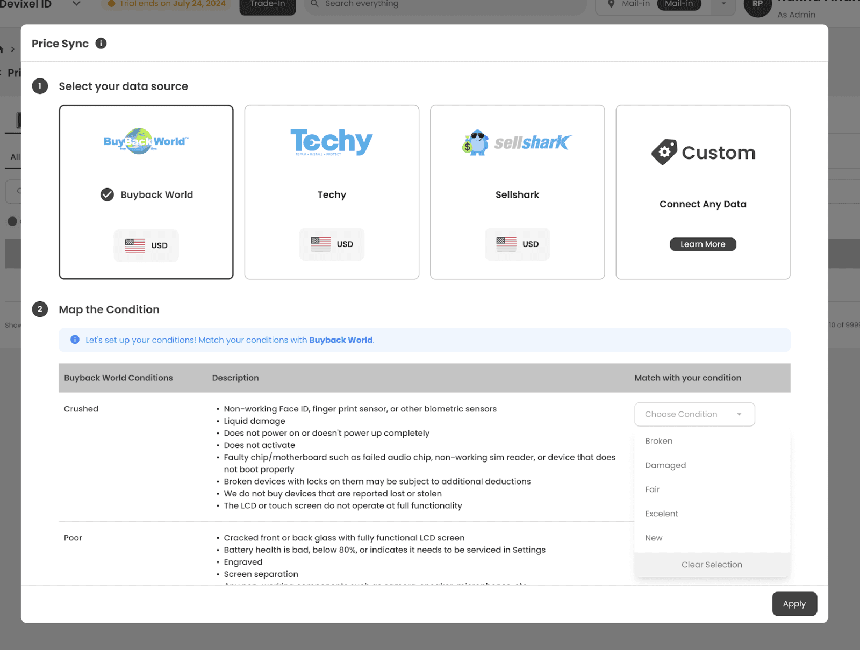Click the 'Screen separation' description line
Viewport: 860px width, 650px height.
pos(261,574)
